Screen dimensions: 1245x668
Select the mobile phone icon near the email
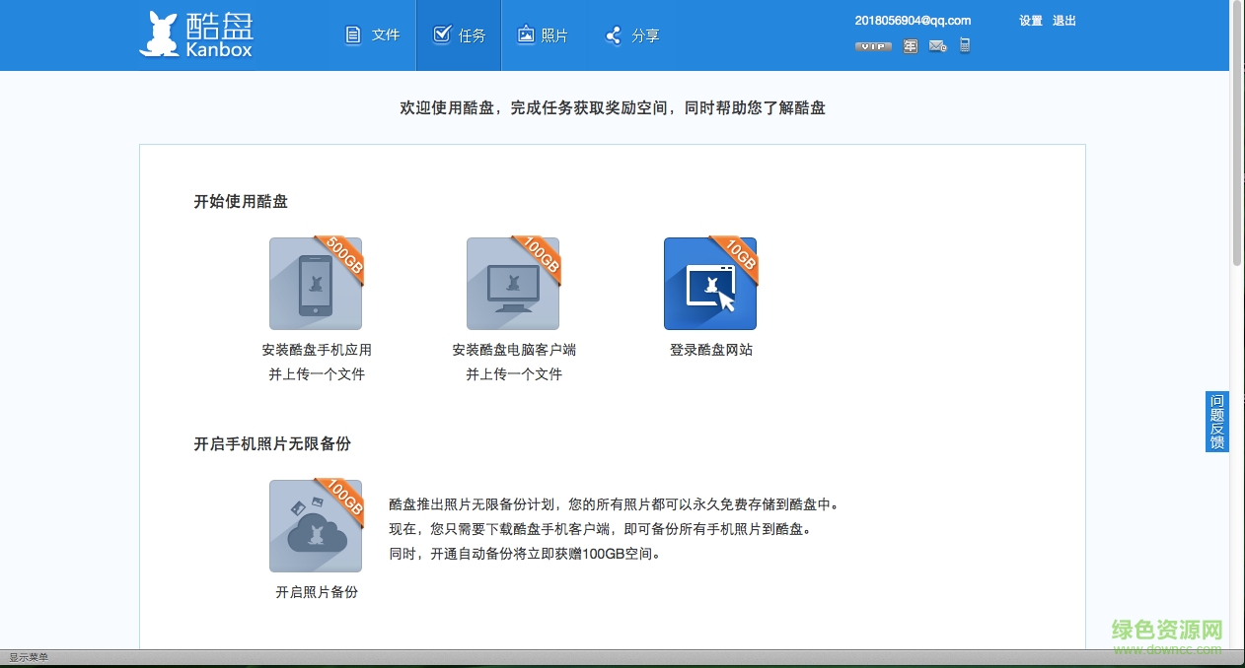tap(964, 45)
